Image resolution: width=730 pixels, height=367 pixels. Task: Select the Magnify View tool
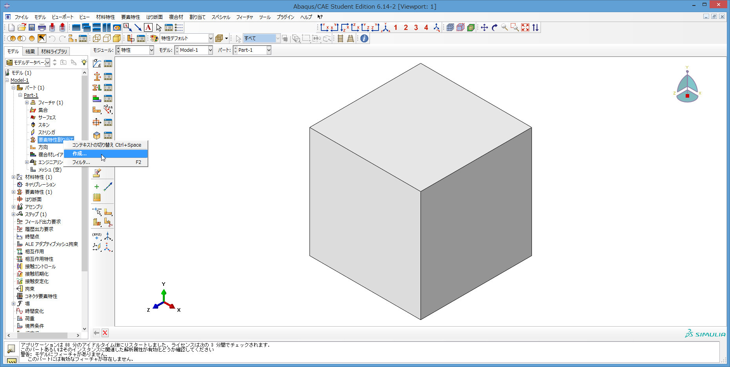(505, 27)
